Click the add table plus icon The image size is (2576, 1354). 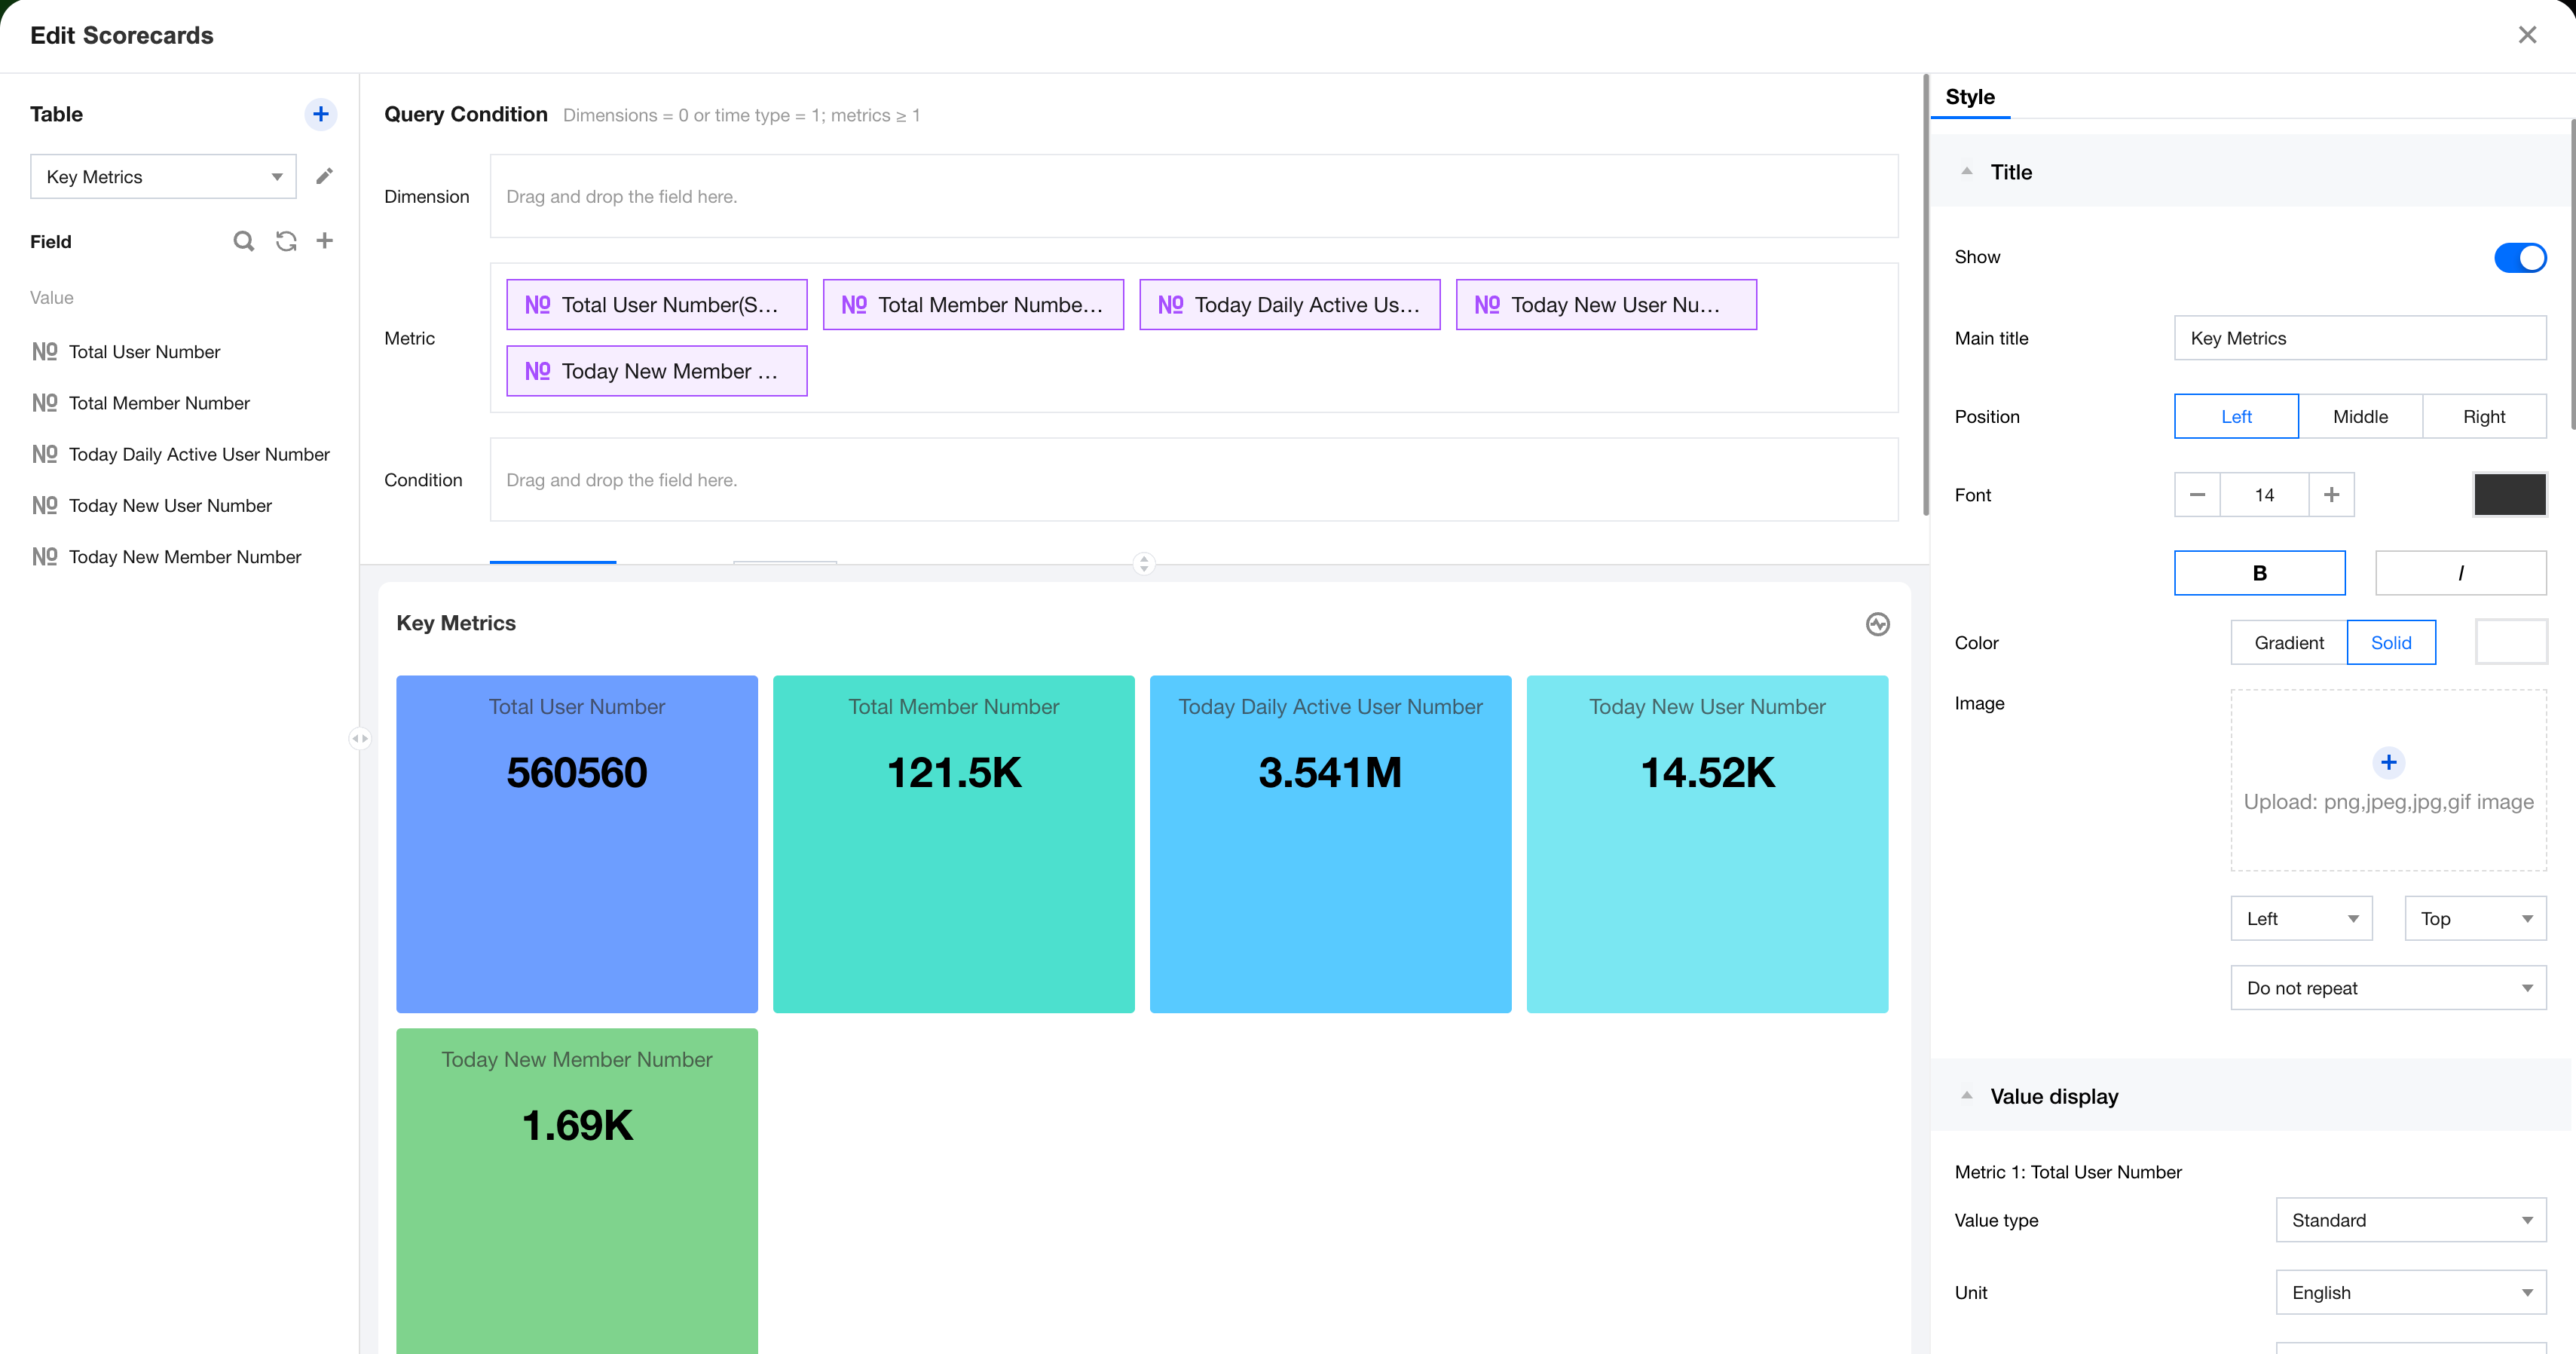coord(320,114)
